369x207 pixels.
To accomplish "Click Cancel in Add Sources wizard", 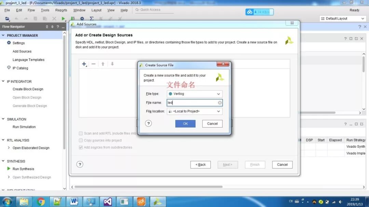I will (282, 164).
